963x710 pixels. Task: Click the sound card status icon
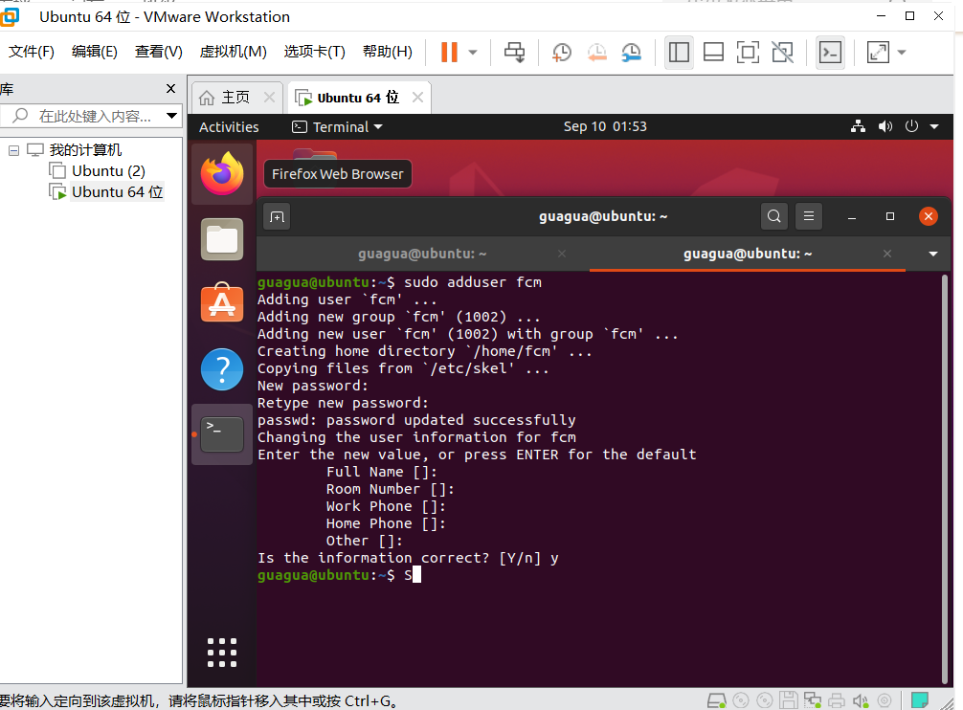click(x=861, y=700)
